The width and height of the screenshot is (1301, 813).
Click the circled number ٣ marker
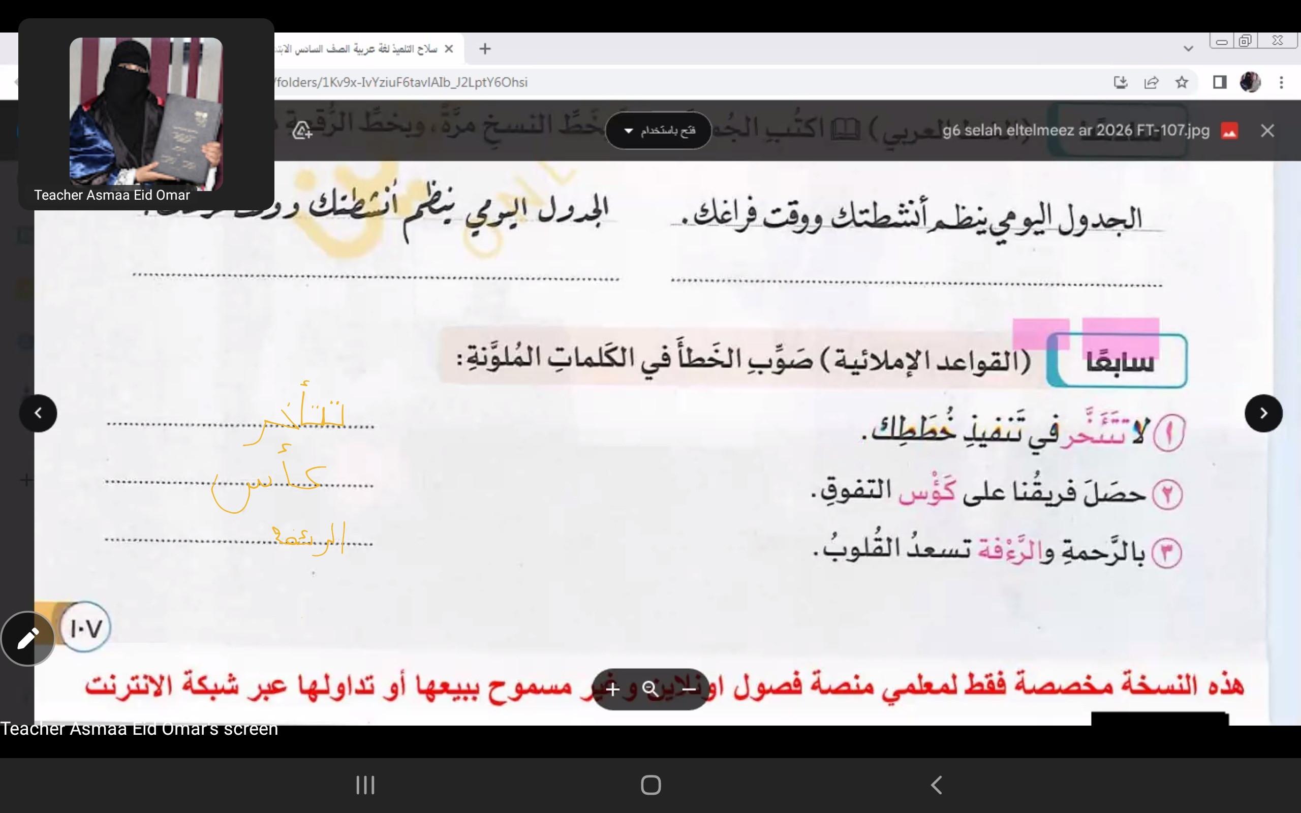(x=1166, y=553)
